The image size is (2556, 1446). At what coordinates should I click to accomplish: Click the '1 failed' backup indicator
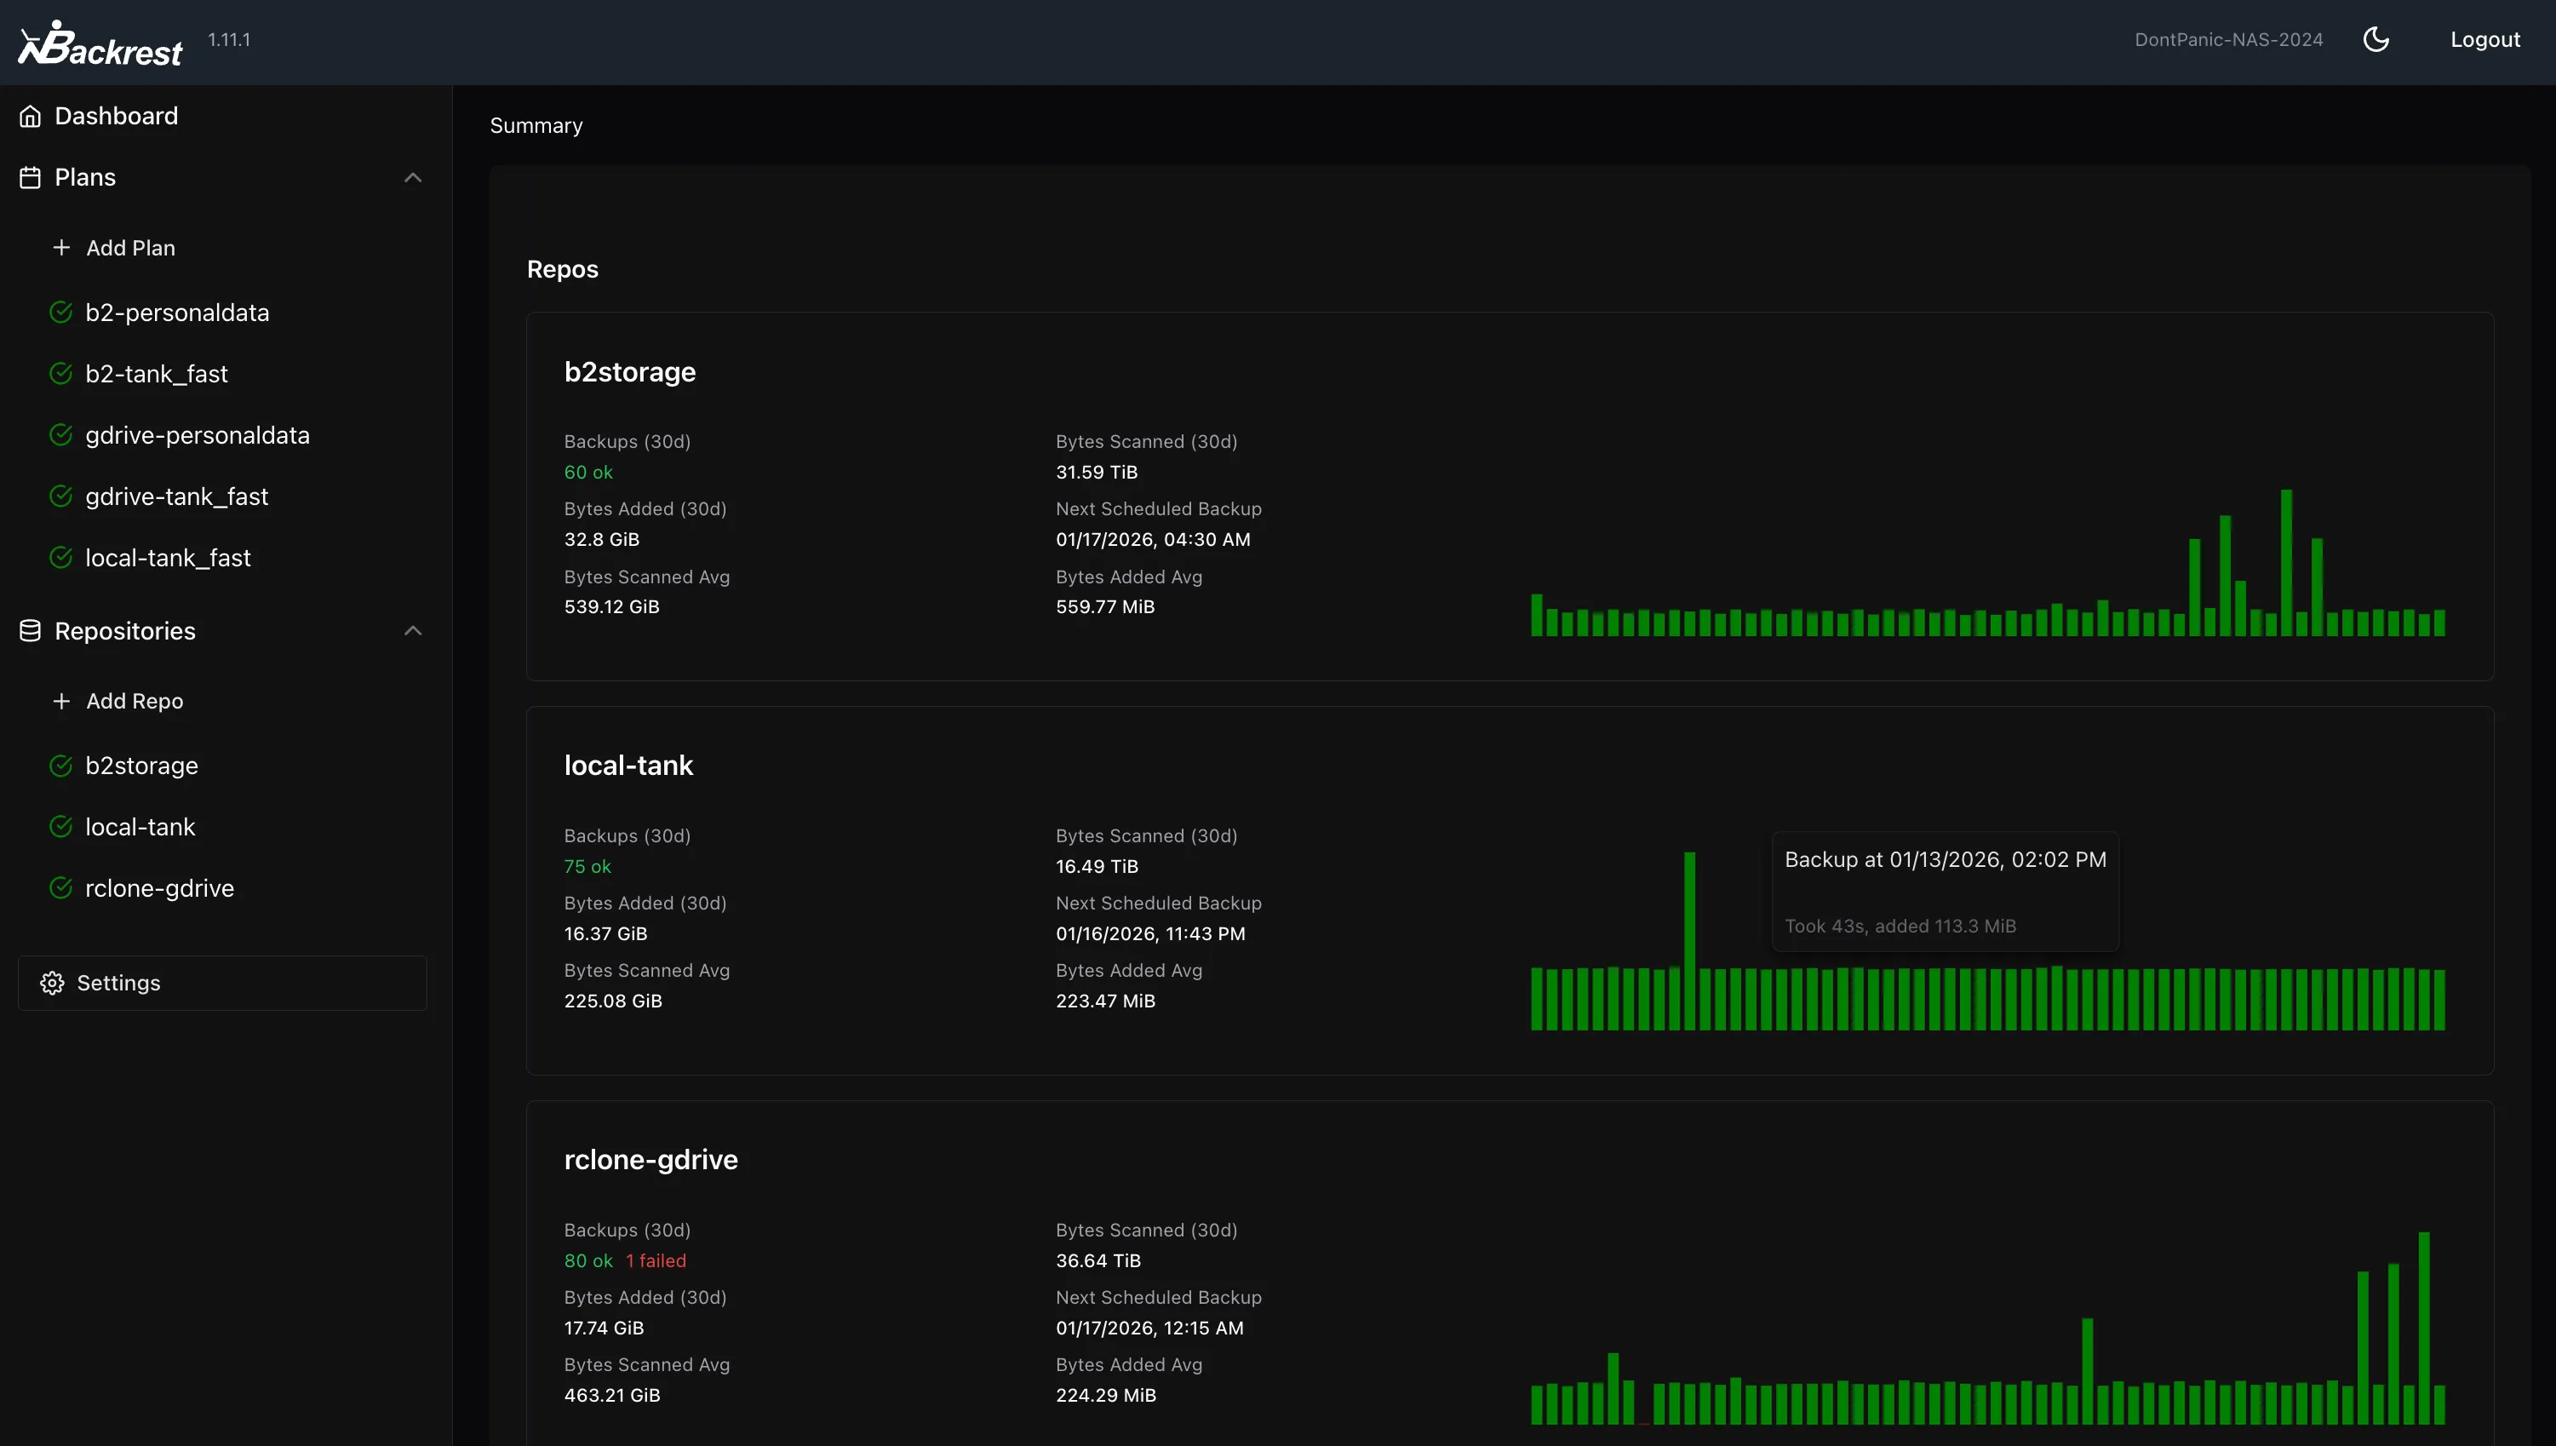click(656, 1261)
